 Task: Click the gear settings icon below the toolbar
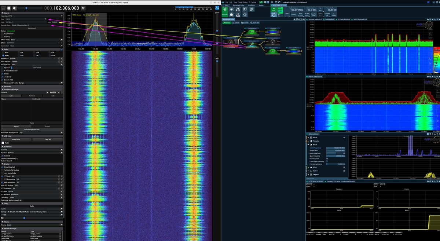(x=231, y=15)
